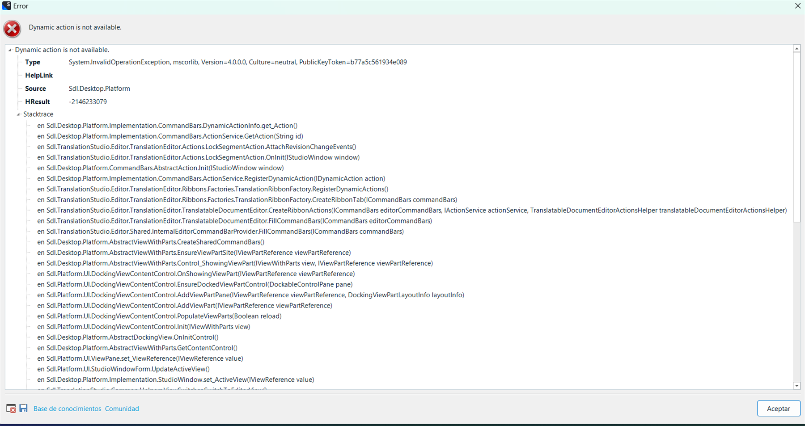Select the HResult value -2146233079
This screenshot has width=805, height=426.
click(x=88, y=101)
